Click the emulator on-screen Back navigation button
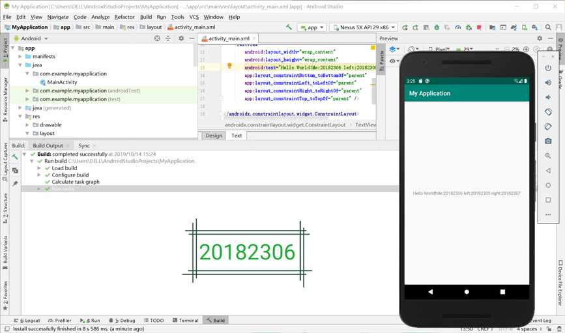Screen dimensions: 565x333 430,292
